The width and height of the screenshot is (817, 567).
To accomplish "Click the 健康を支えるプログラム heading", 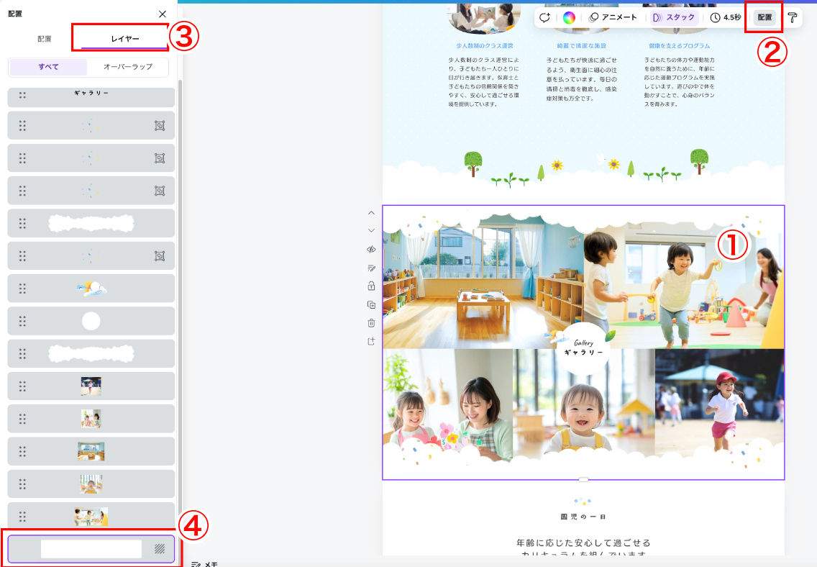I will (x=679, y=46).
